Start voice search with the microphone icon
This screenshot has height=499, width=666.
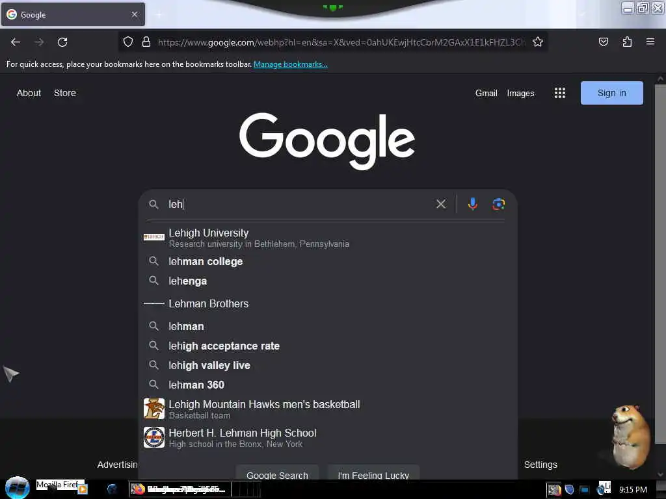[x=472, y=204]
